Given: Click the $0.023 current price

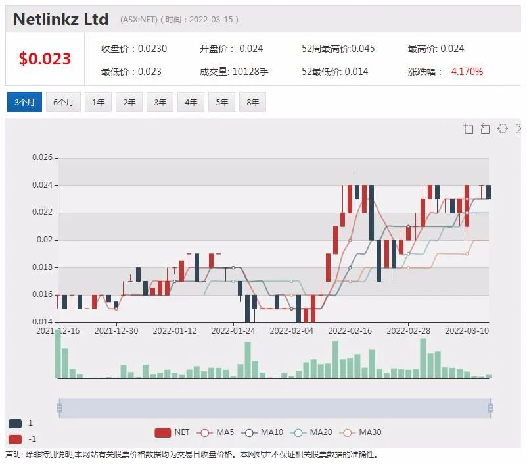Looking at the screenshot, I should [45, 59].
